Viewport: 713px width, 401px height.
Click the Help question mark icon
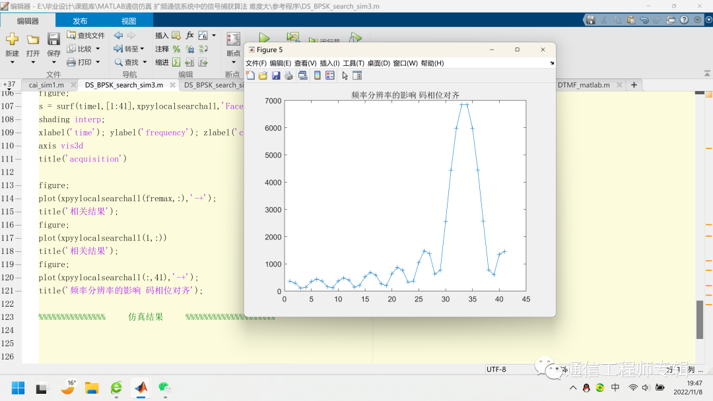click(x=685, y=20)
